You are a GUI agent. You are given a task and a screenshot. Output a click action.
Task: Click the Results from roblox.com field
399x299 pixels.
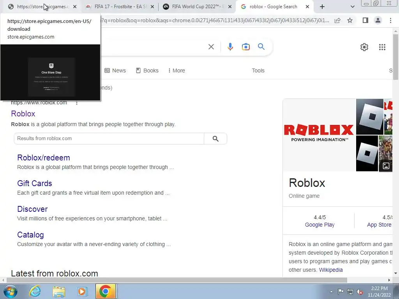tap(109, 139)
